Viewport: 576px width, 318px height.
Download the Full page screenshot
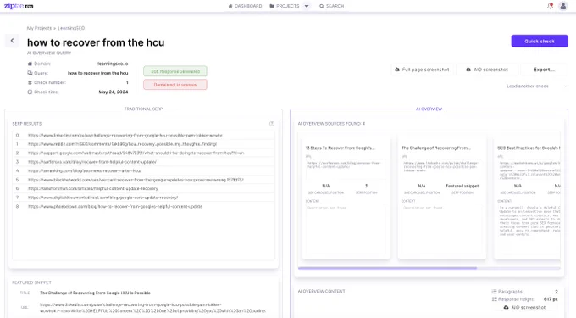[x=422, y=70]
